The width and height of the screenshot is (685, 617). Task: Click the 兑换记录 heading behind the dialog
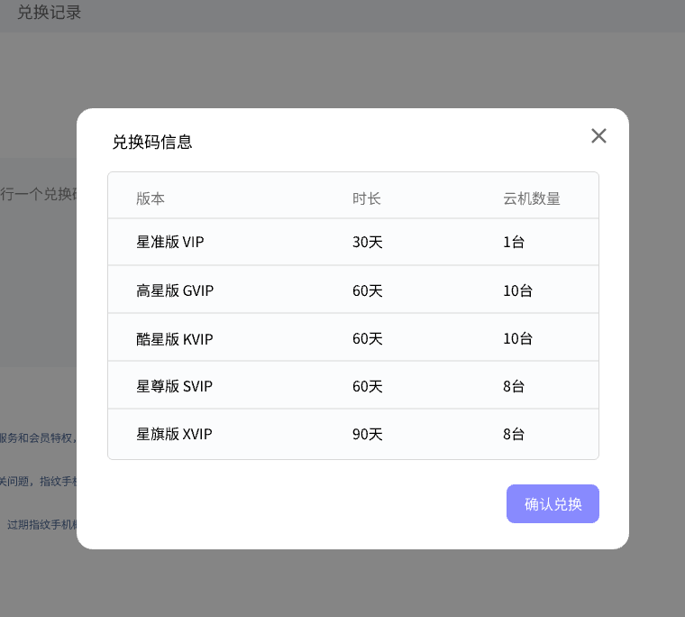[50, 13]
